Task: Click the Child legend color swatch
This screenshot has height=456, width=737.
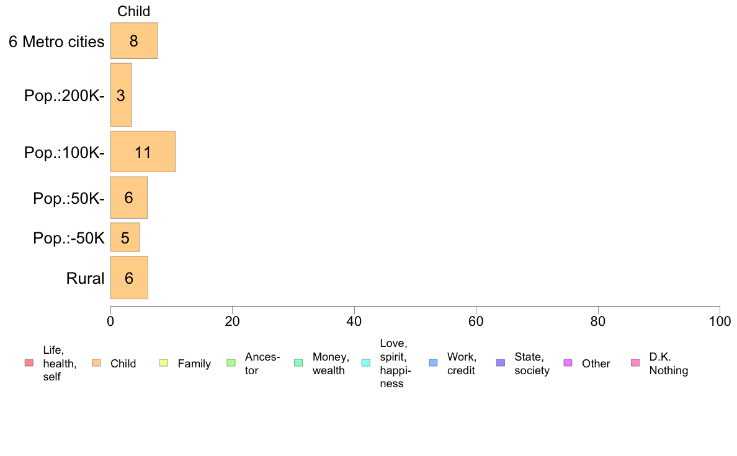Action: point(96,363)
